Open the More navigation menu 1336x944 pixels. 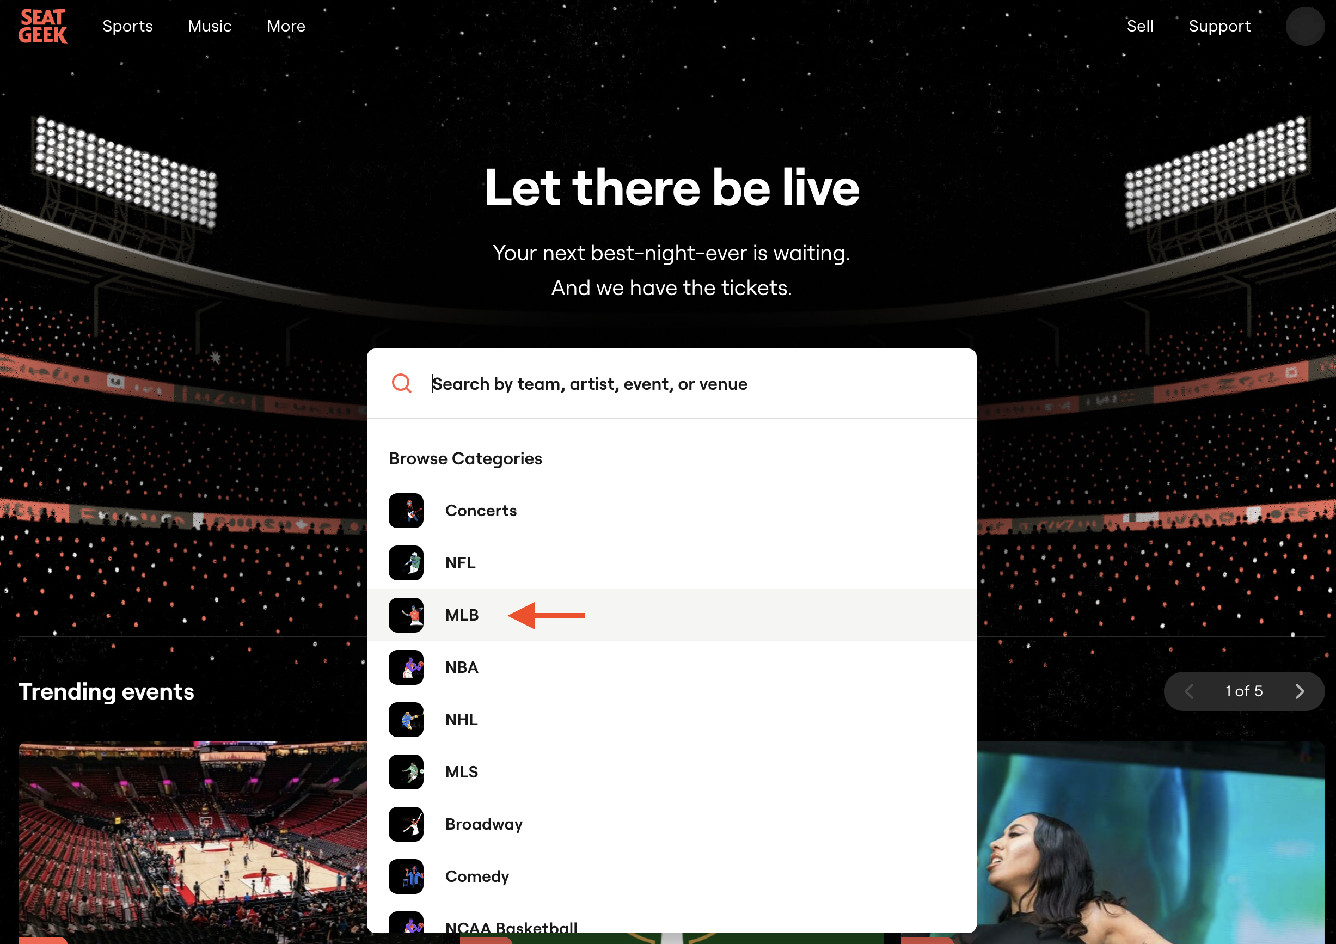[x=285, y=27]
